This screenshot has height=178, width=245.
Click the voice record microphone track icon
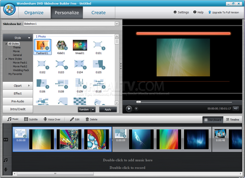pyautogui.click(x=6, y=169)
